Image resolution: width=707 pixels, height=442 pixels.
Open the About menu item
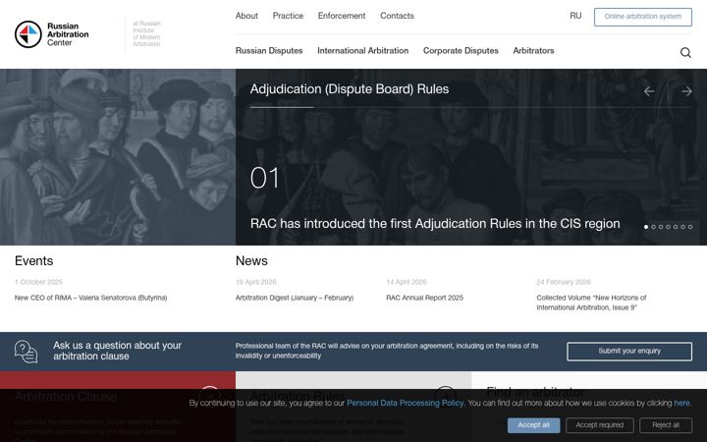pos(246,16)
